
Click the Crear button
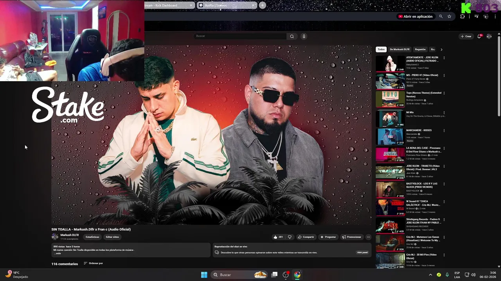tap(466, 36)
